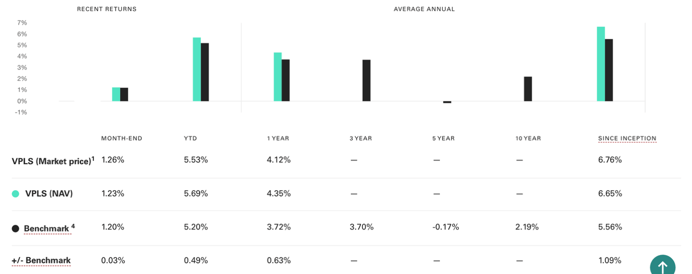Open the Benchmark definition link
This screenshot has height=274, width=692.
pyautogui.click(x=46, y=228)
